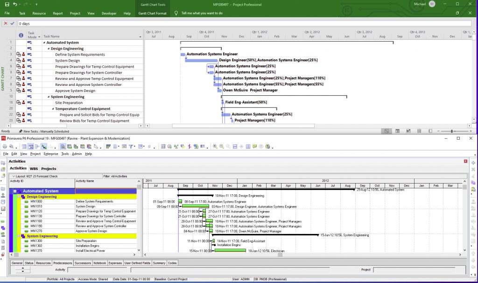Click the 0 days entry bar field

pyautogui.click(x=244, y=23)
